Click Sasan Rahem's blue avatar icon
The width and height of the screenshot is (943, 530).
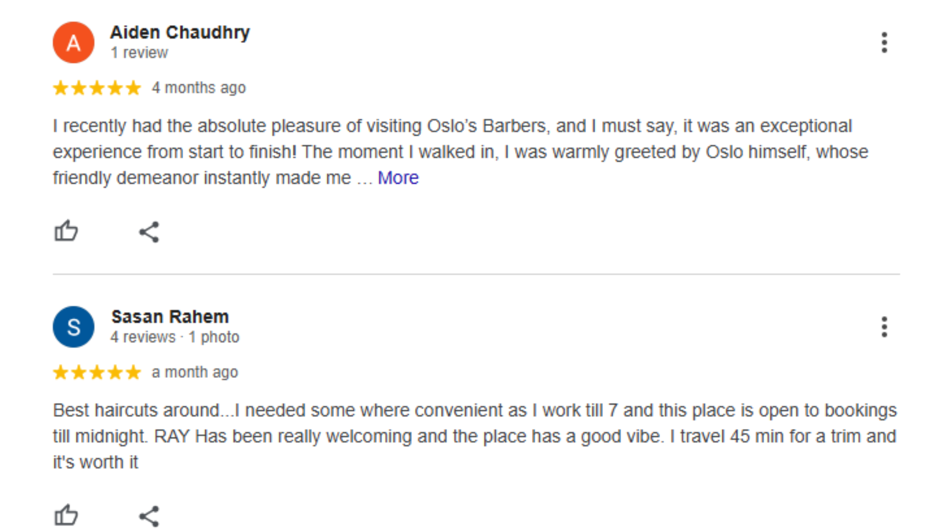point(74,327)
